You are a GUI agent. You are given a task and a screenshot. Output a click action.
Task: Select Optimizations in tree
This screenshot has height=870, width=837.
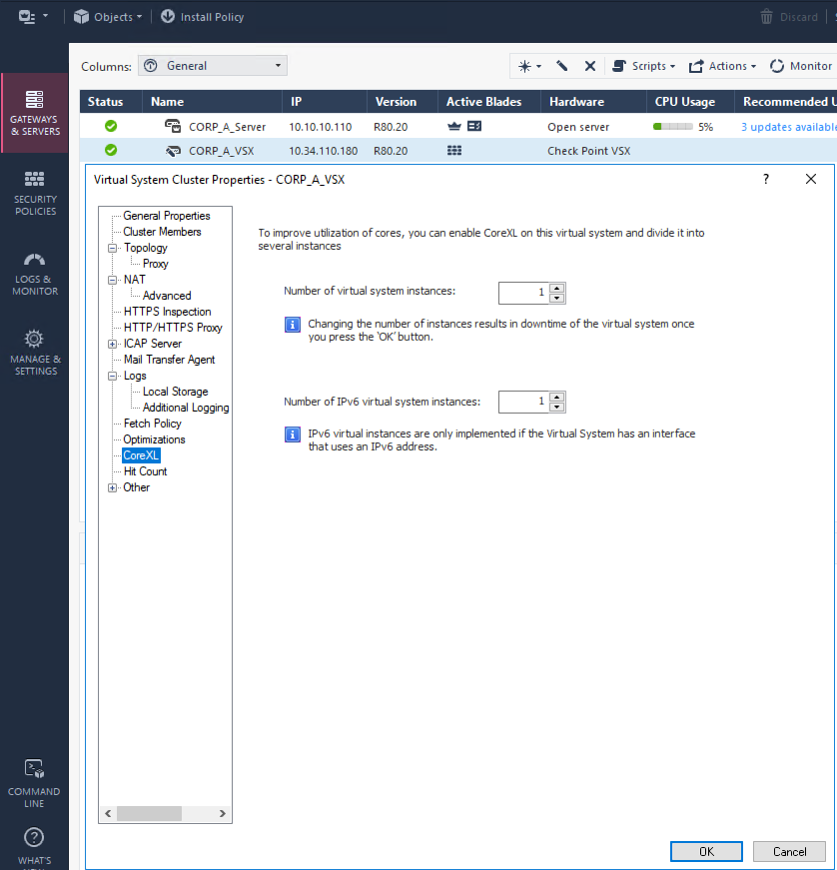tap(154, 439)
